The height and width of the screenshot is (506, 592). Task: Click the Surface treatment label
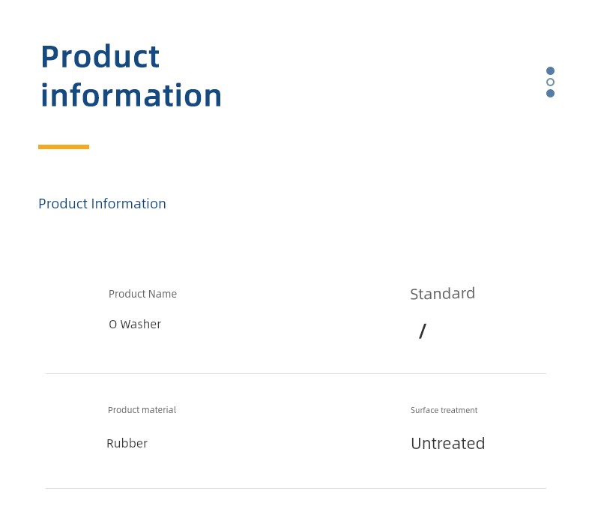click(444, 410)
